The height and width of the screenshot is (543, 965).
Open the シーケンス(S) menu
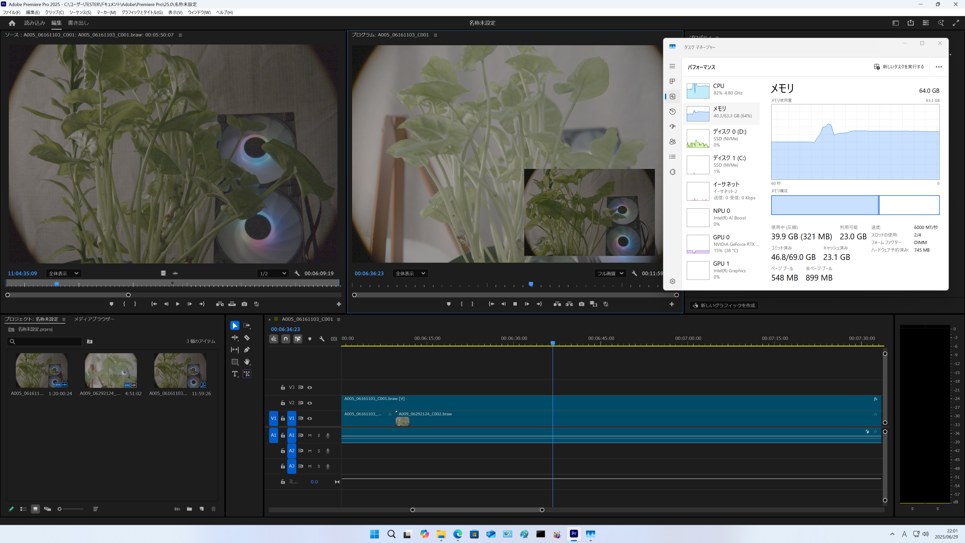point(80,12)
